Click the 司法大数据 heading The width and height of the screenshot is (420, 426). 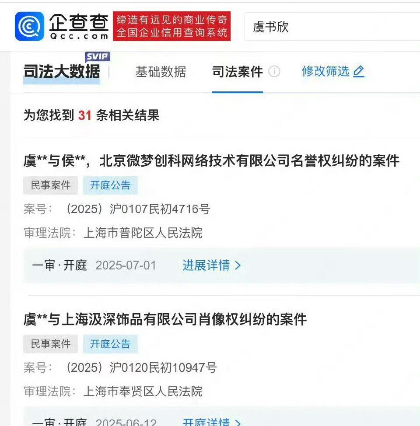(x=62, y=72)
